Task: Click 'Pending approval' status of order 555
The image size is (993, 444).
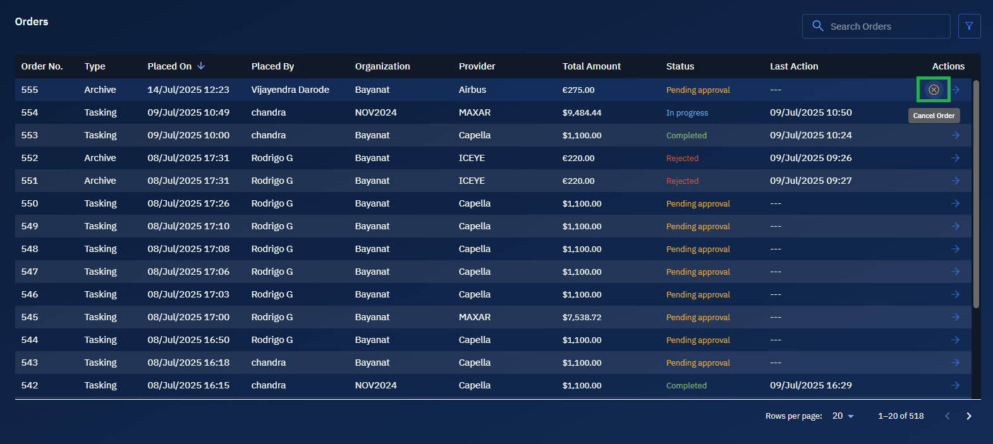Action: point(698,90)
